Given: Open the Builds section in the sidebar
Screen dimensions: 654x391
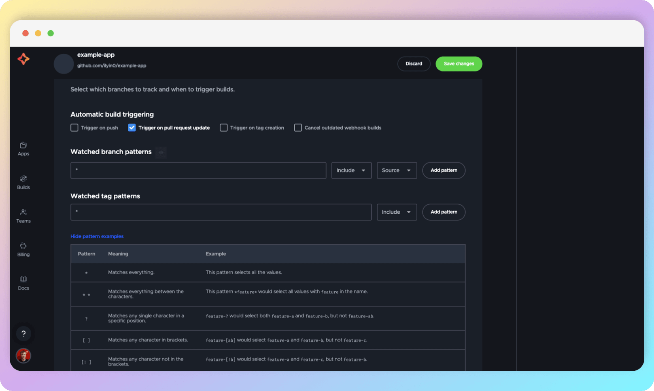Looking at the screenshot, I should pos(23,182).
